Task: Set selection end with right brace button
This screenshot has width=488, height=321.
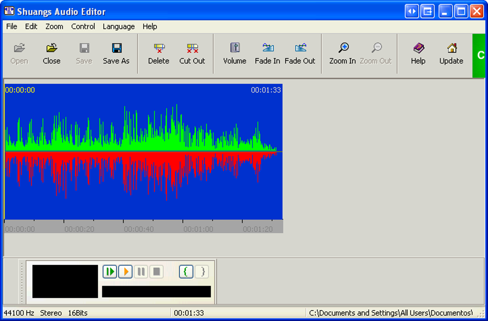Action: [202, 272]
